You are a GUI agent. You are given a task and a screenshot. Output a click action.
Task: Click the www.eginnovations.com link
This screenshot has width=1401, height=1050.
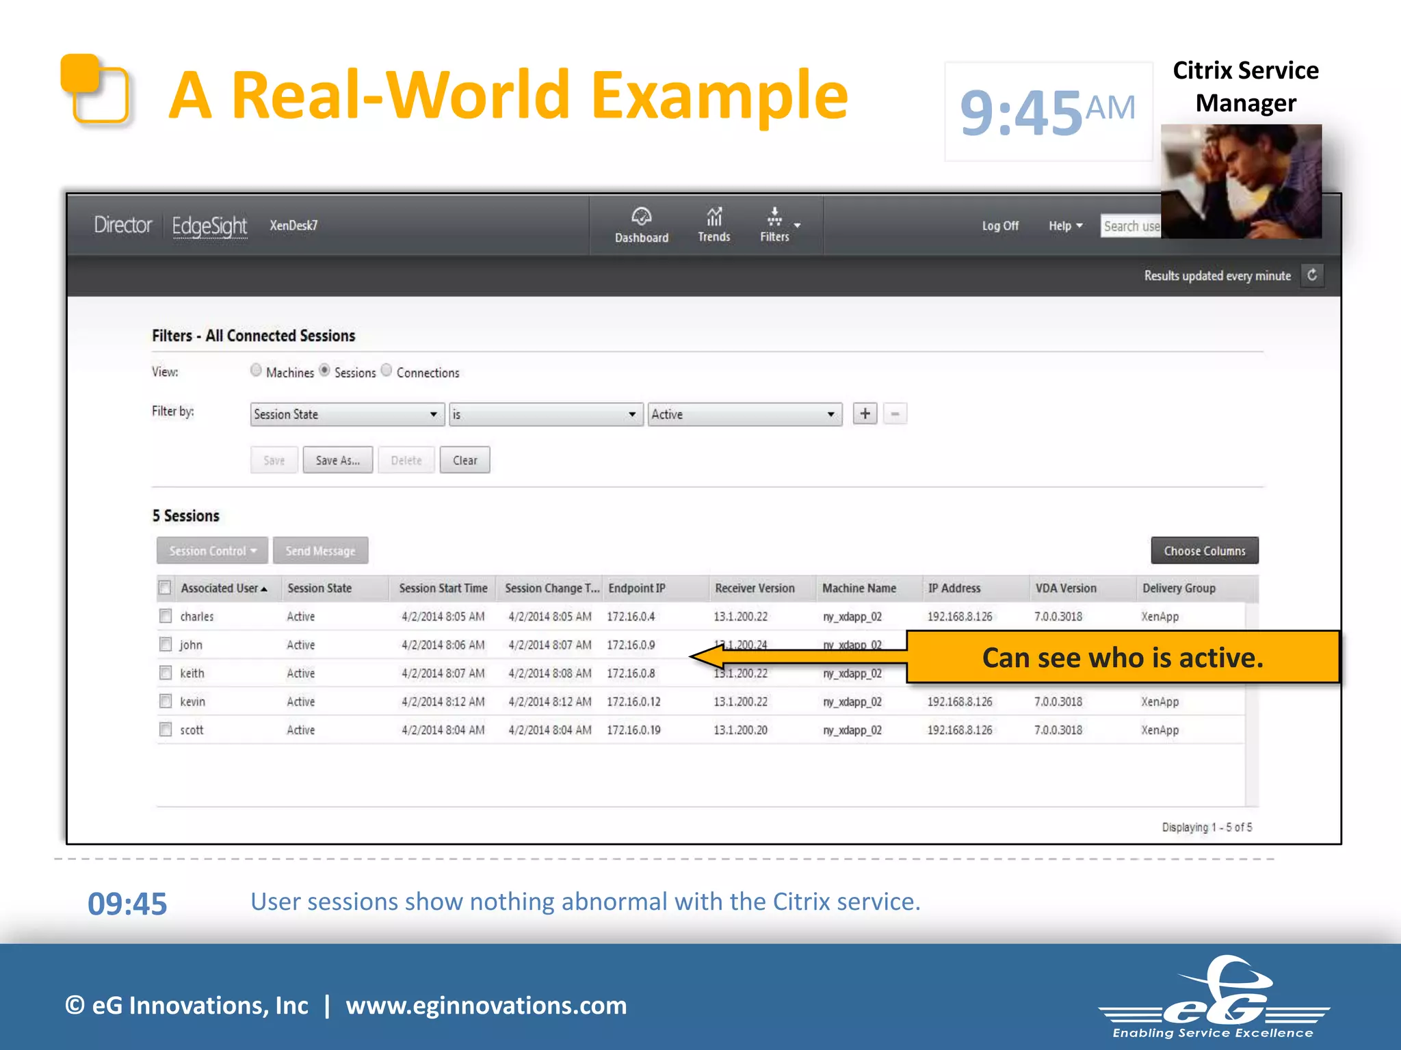pos(486,1006)
